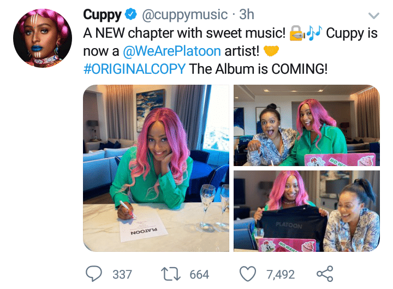
Task: Click the @cuppymusic handle
Action: (184, 15)
